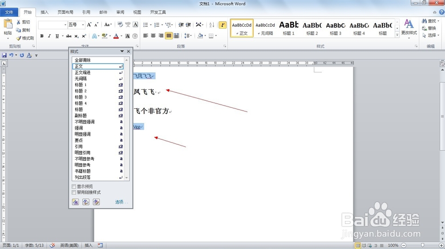Decrease paragraph indent
Image resolution: width=445 pixels, height=249 pixels.
pos(181,25)
